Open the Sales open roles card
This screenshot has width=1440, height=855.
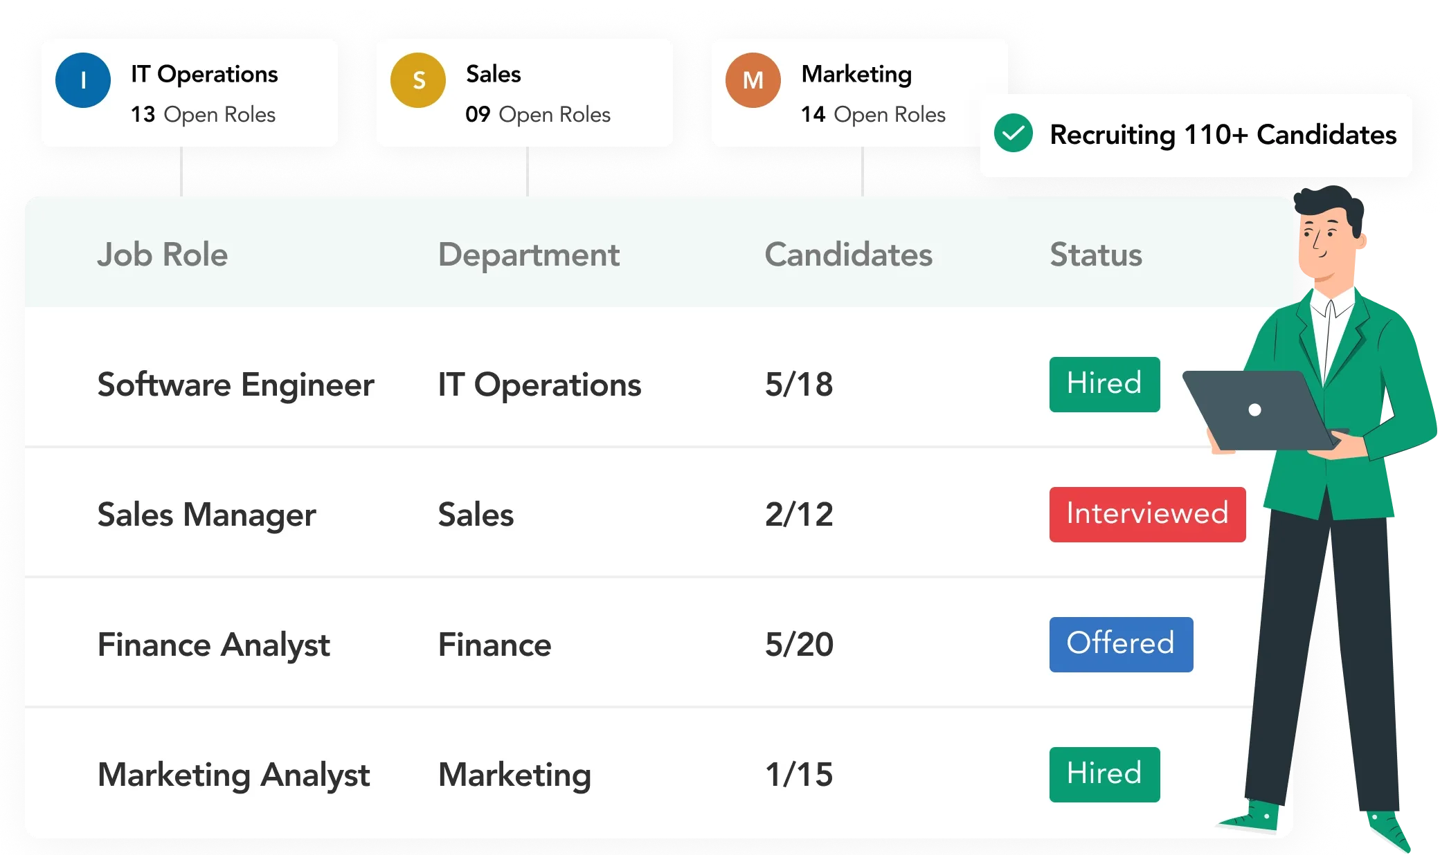[x=525, y=93]
